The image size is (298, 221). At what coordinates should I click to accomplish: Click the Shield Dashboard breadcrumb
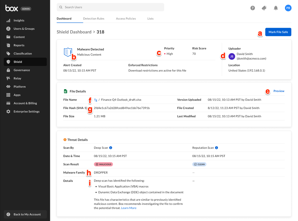[74, 32]
